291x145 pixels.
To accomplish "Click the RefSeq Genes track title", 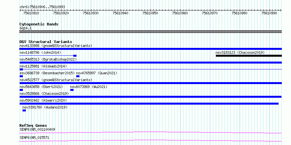I will tap(33, 125).
